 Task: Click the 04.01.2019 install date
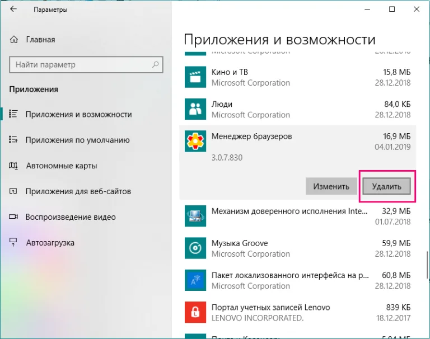coord(392,147)
